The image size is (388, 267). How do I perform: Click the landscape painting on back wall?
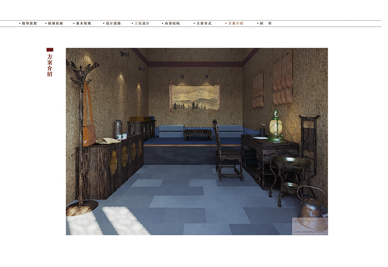[x=194, y=97]
